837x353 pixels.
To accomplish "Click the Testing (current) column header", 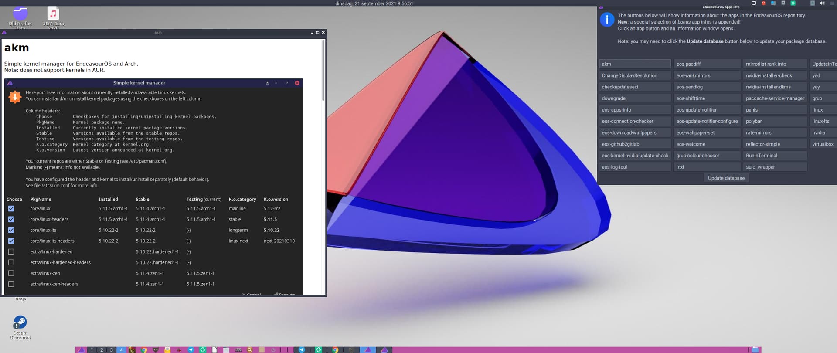I will [204, 200].
